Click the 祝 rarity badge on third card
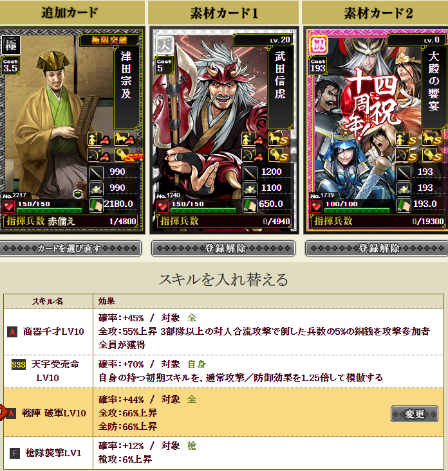Image resolution: width=448 pixels, height=471 pixels. pos(319,45)
